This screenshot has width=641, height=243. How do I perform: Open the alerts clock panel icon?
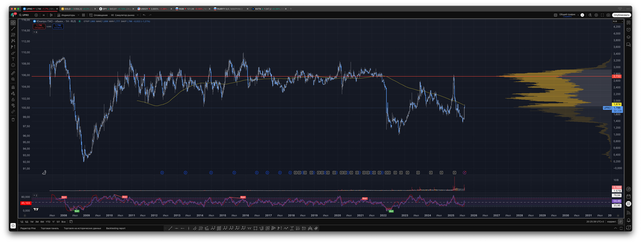628,29
